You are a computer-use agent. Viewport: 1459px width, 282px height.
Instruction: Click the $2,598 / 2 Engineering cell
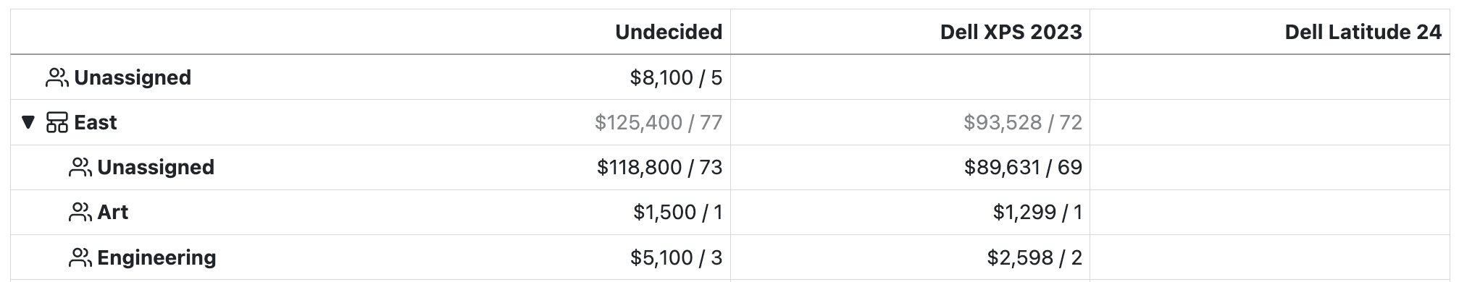(x=1034, y=257)
